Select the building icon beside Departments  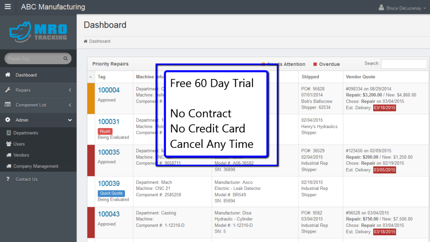(x=7, y=133)
